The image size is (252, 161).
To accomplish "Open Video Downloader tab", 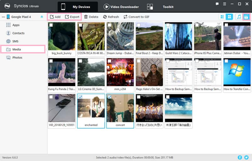I will (121, 7).
